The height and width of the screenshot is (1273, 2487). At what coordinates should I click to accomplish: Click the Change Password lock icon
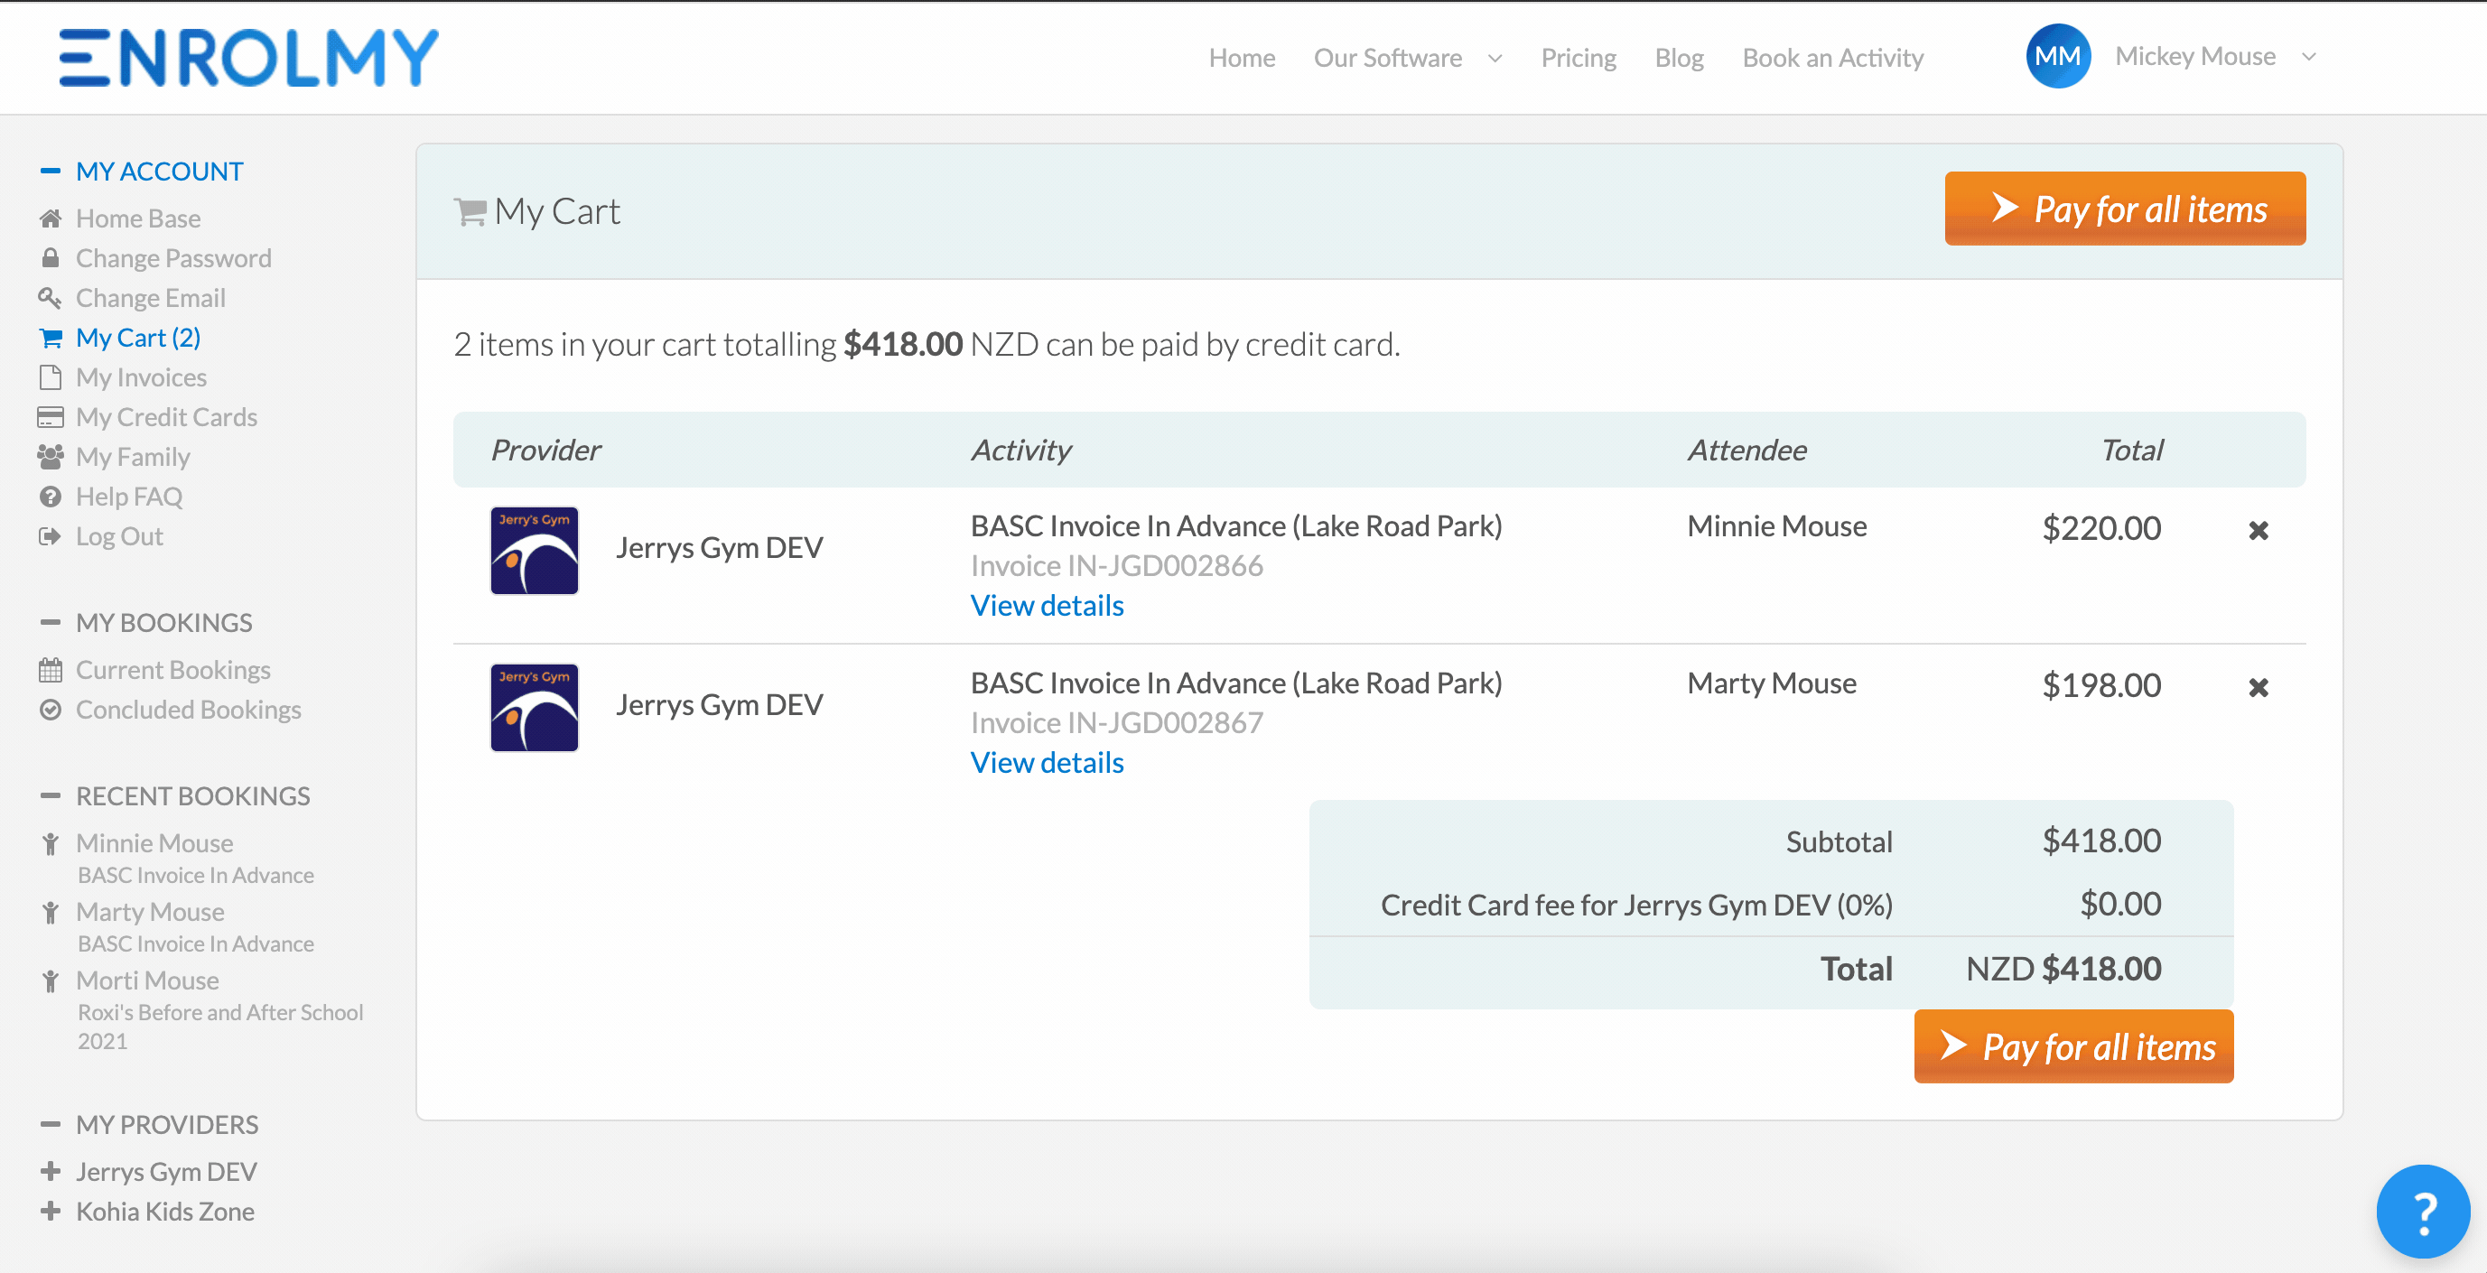(51, 257)
